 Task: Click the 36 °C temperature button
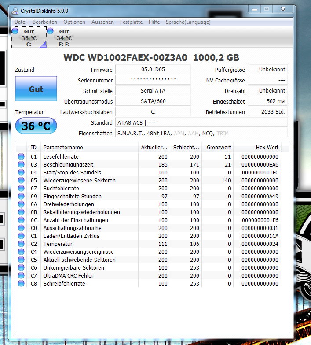pos(36,126)
